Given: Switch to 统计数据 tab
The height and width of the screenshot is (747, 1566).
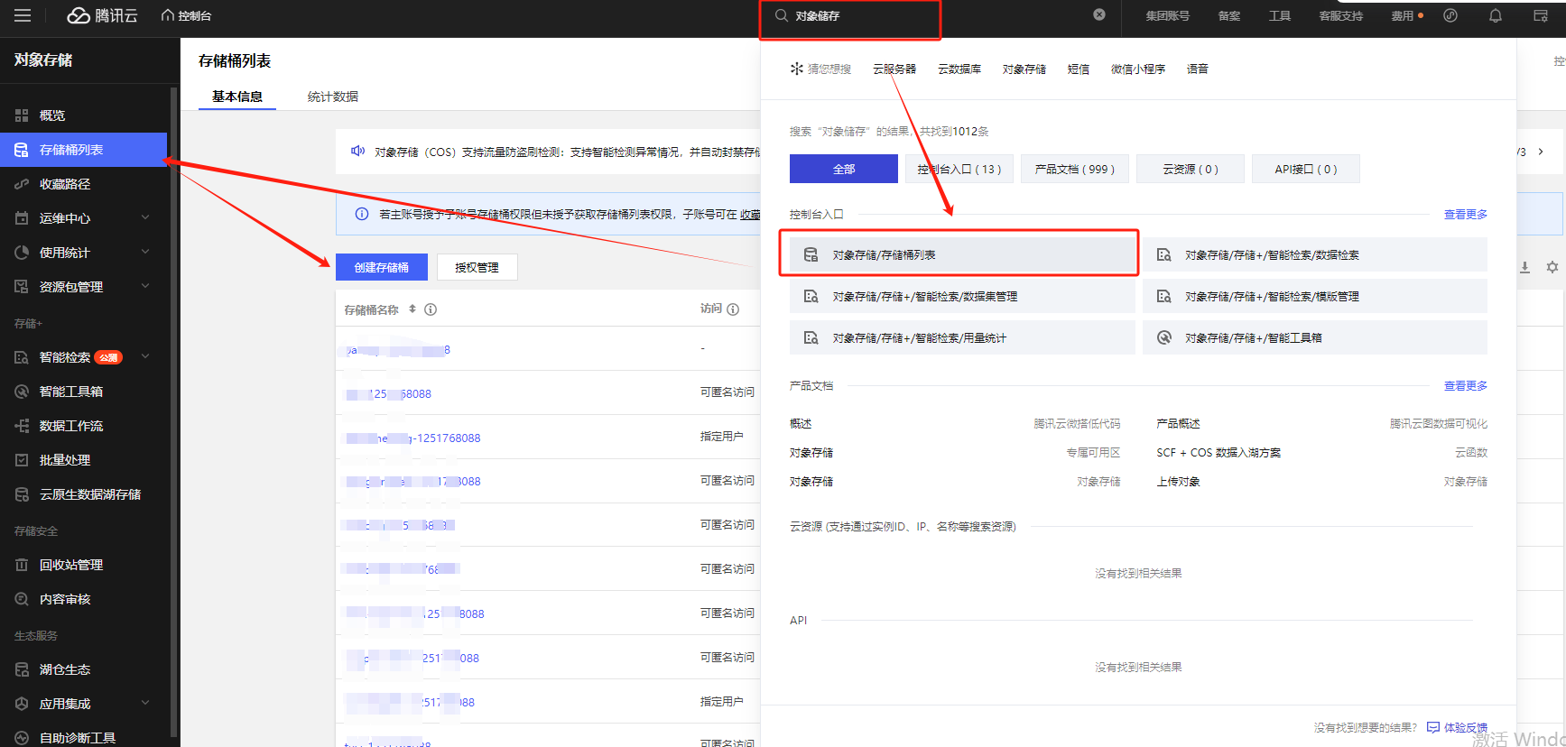Looking at the screenshot, I should [x=332, y=97].
